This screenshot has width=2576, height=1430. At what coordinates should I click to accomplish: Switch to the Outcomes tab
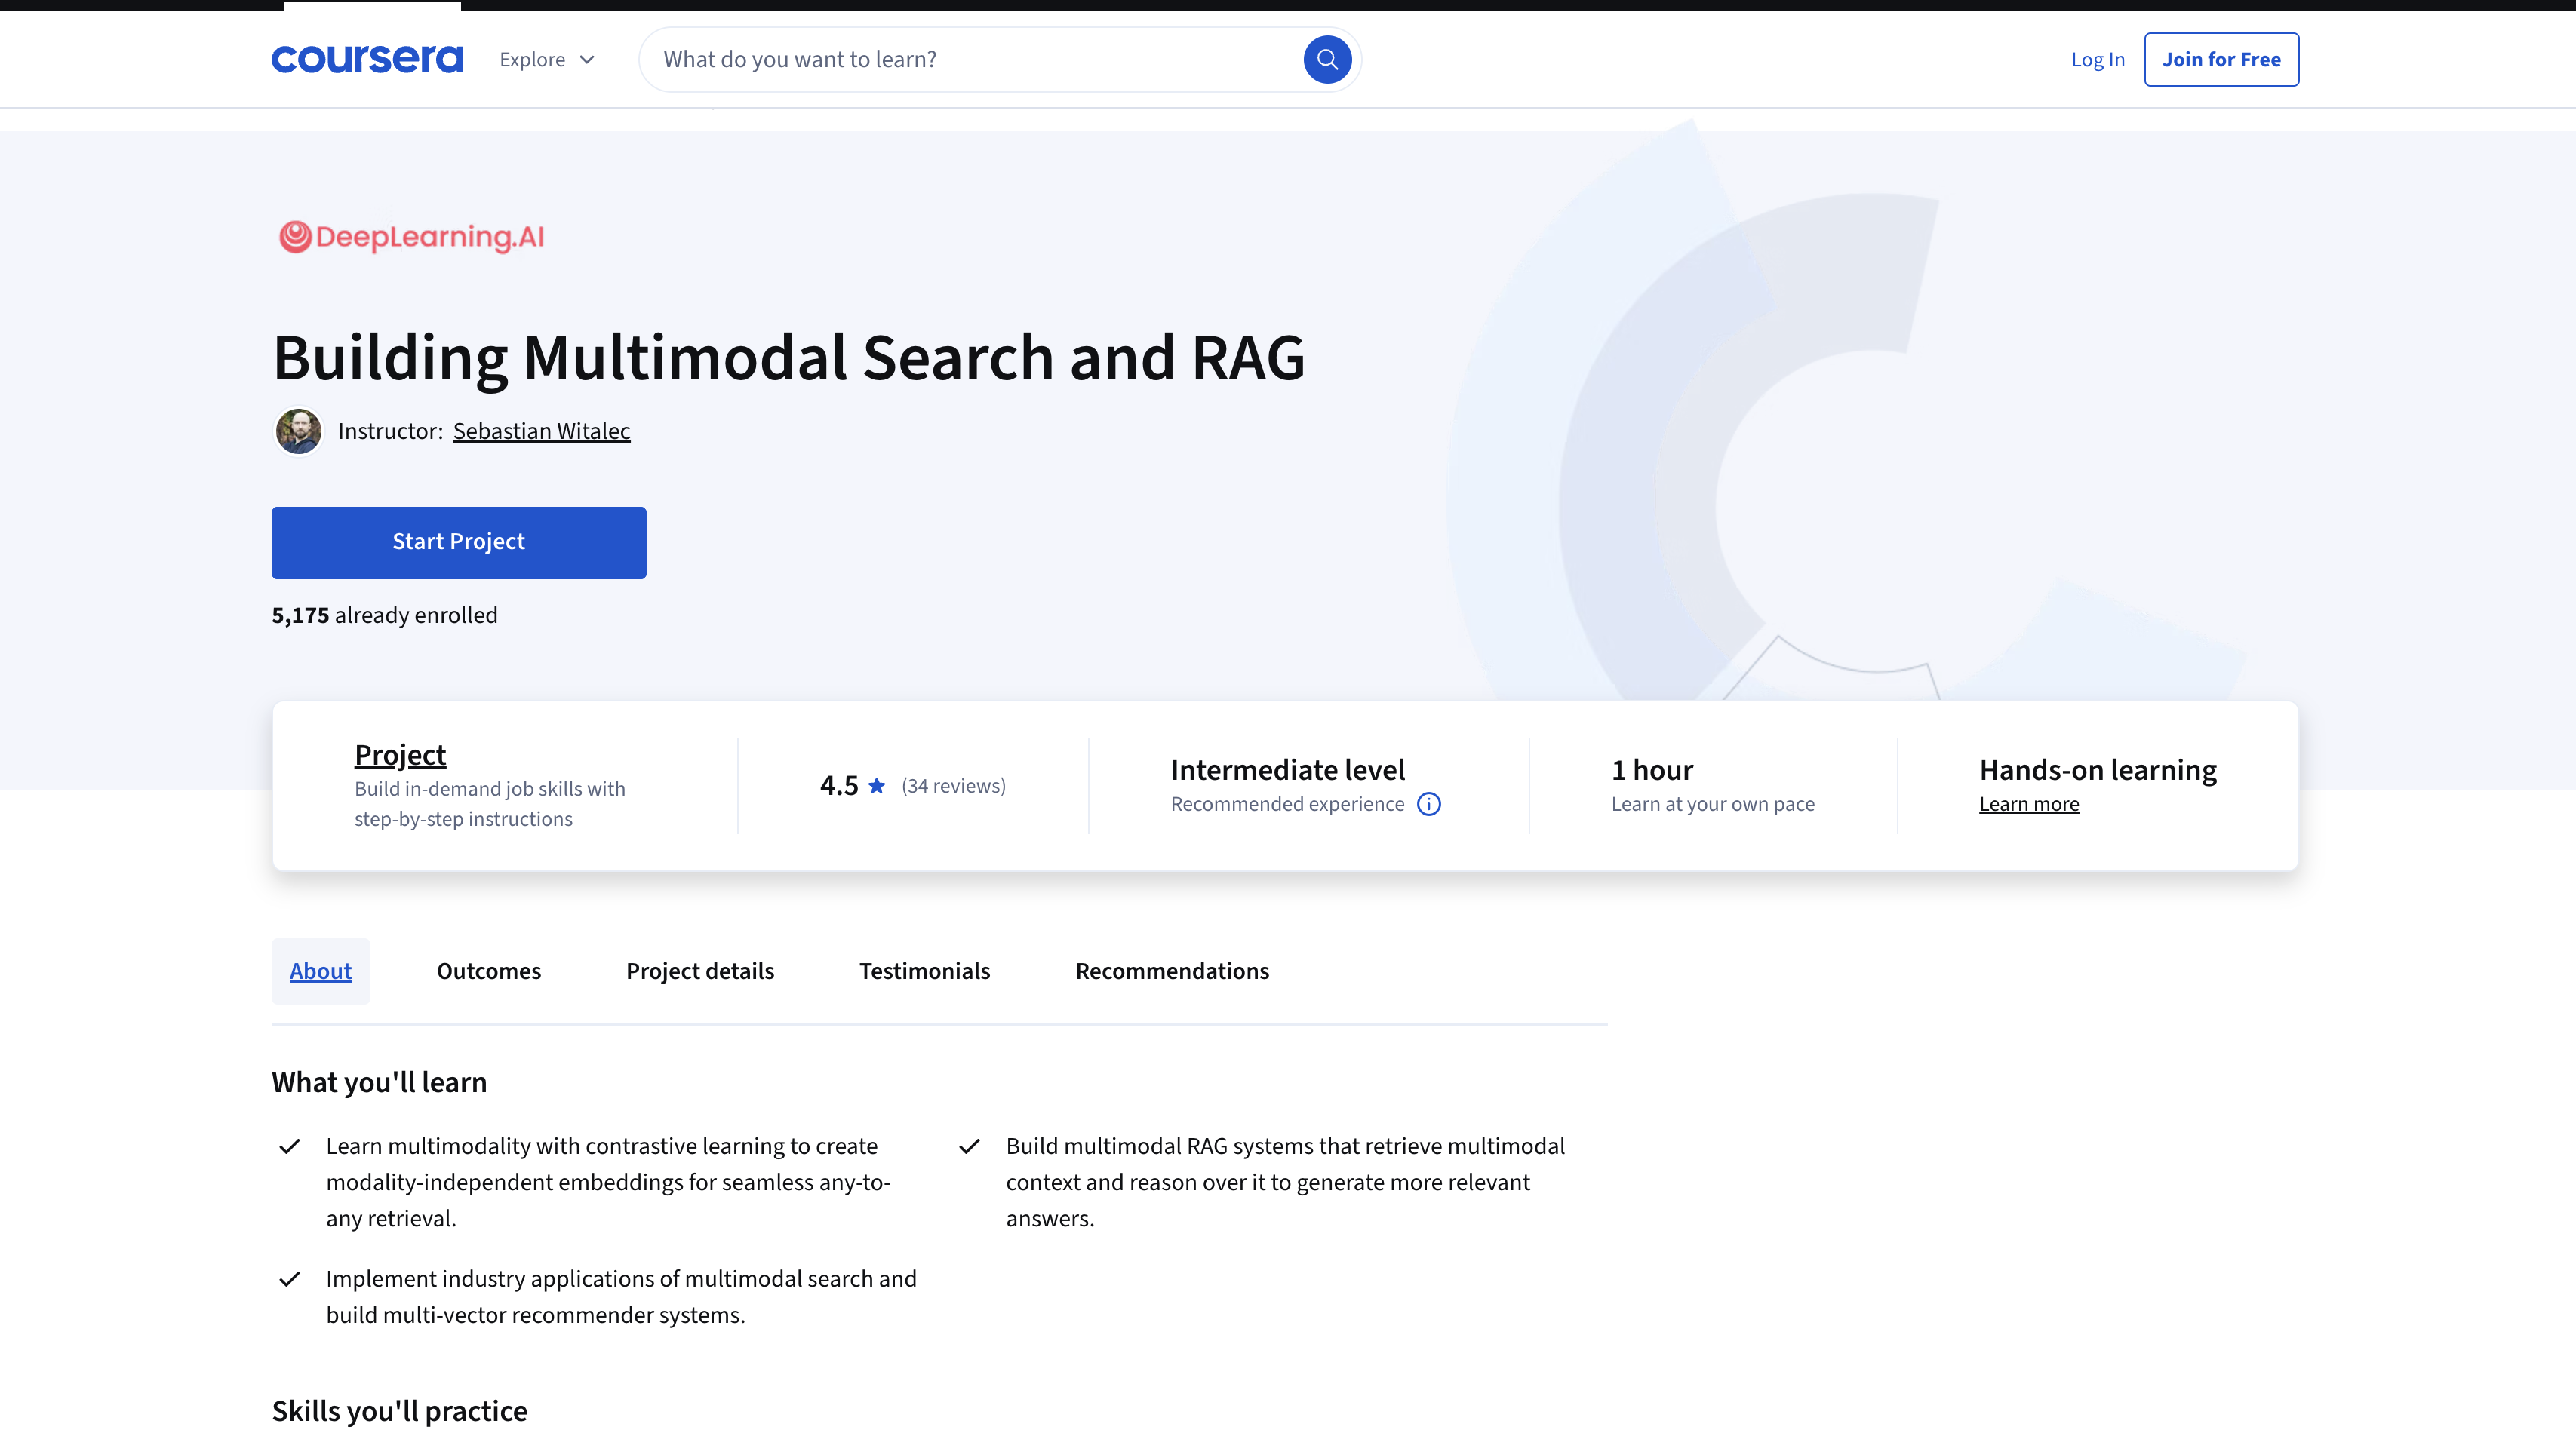coord(488,971)
